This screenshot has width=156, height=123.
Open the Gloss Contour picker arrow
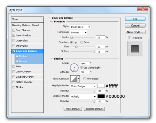coord(79,79)
